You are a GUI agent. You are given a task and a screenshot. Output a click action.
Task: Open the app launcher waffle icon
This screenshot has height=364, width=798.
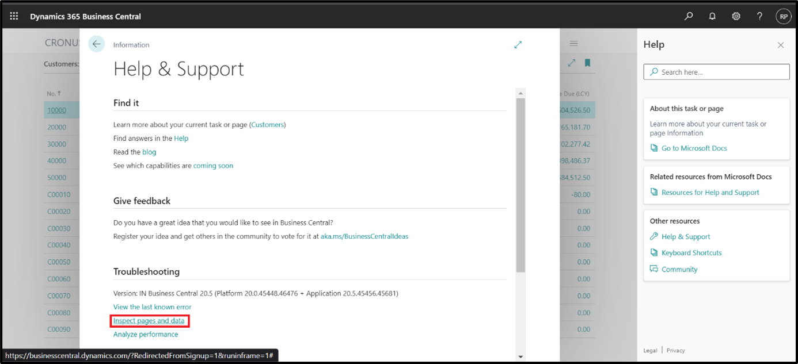tap(14, 16)
